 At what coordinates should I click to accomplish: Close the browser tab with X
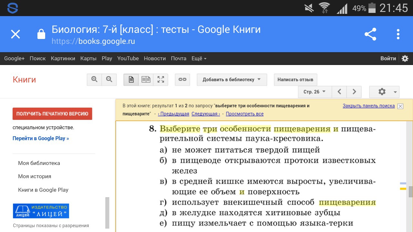click(x=15, y=34)
